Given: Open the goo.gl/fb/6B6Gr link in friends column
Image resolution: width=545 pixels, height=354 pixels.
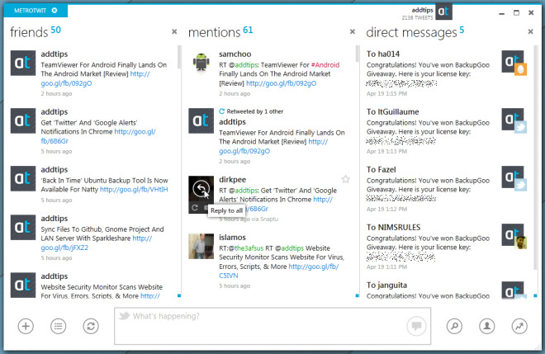Looking at the screenshot, I should coord(54,141).
